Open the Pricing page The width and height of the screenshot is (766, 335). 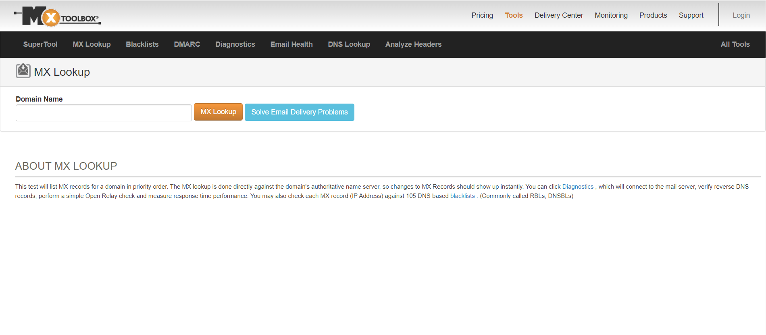482,15
